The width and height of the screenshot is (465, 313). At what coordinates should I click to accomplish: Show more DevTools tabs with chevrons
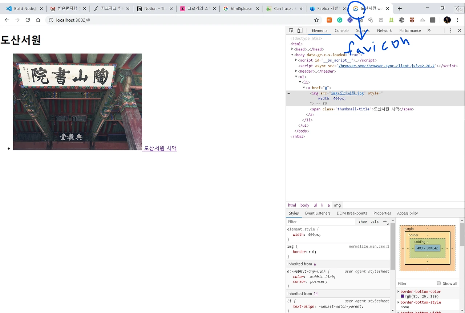[x=429, y=31]
